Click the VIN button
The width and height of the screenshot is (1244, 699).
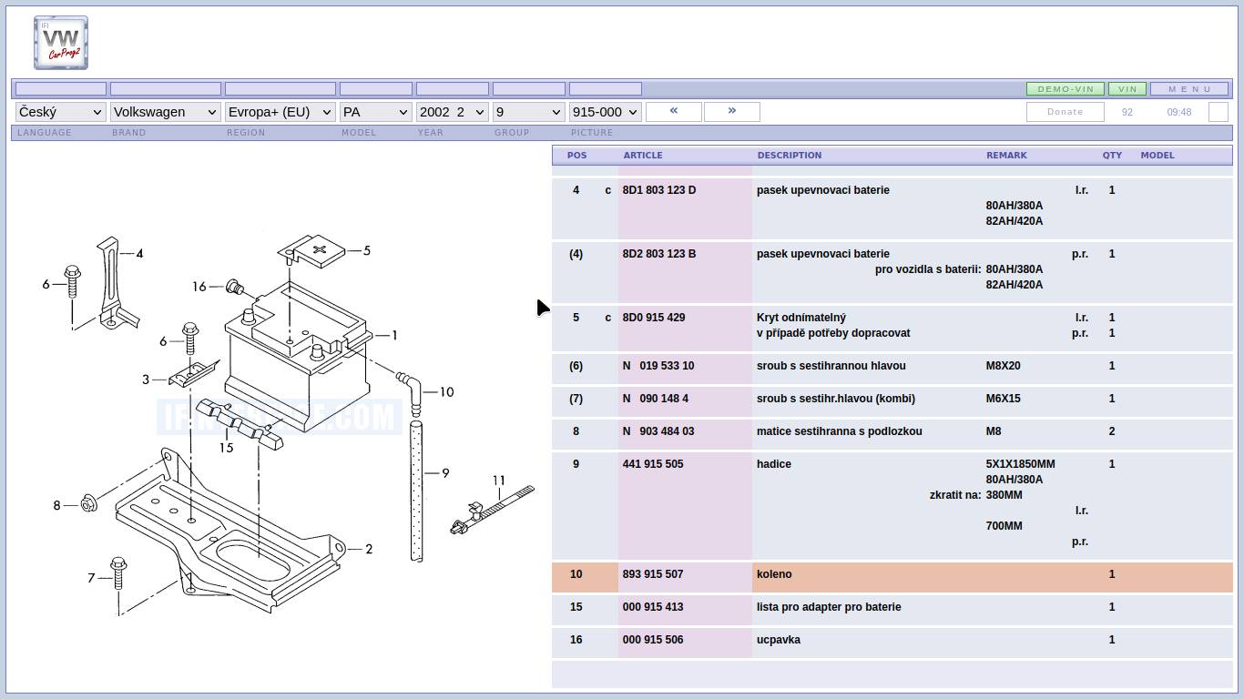tap(1127, 89)
